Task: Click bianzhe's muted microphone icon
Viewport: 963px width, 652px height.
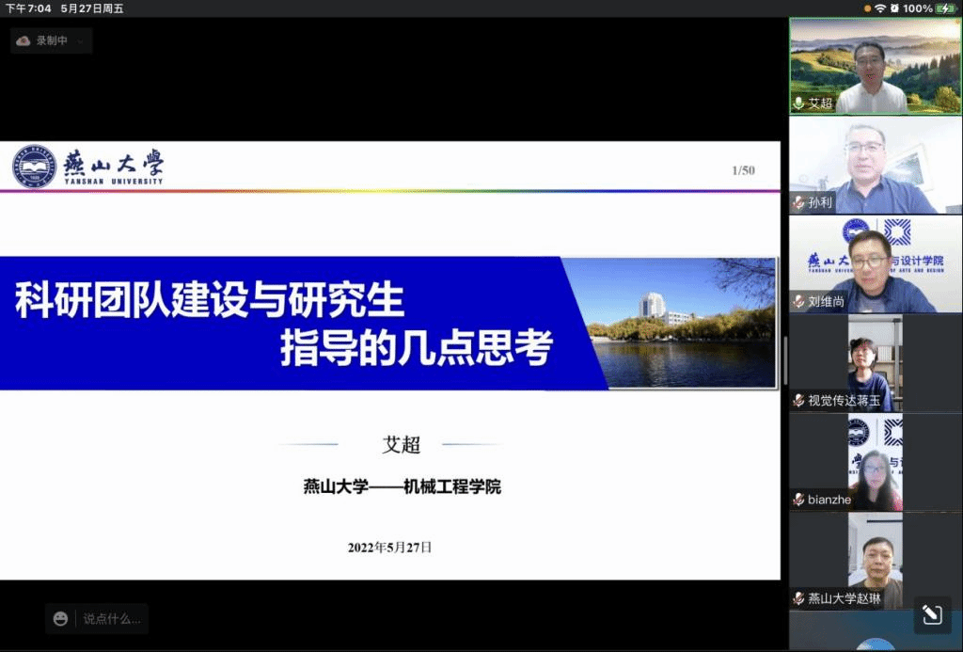Action: pos(799,500)
